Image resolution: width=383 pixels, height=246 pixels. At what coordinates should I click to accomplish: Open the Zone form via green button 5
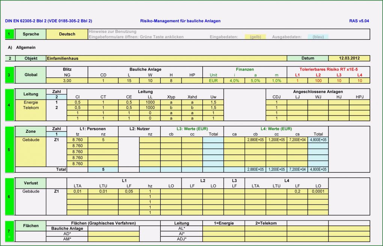coord(8,149)
